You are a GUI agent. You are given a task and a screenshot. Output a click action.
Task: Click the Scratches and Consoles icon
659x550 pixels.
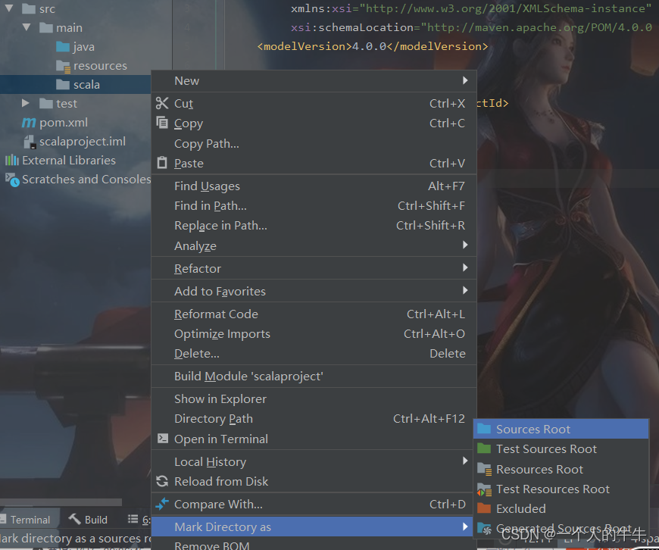12,180
